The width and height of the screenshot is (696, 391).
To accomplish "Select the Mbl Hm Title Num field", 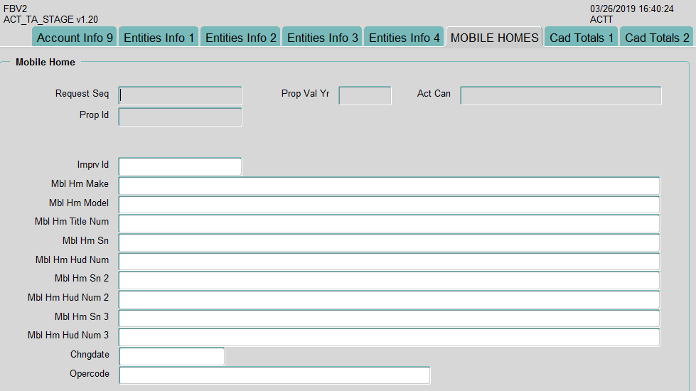I will (x=389, y=223).
